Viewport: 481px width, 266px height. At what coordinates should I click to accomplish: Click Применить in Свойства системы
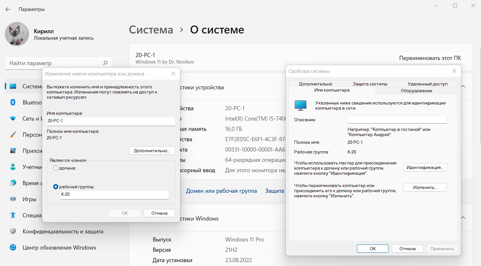tap(442, 249)
